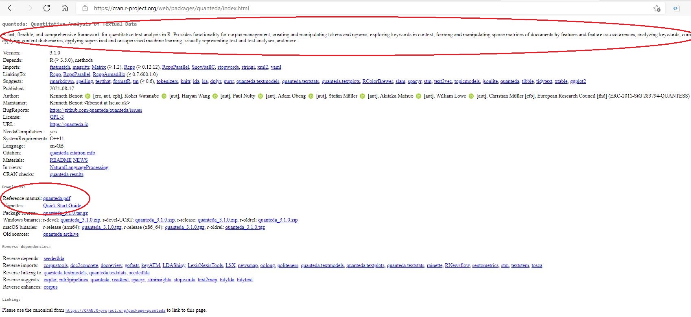
Task: Click the language value en-GB
Action: pyautogui.click(x=57, y=146)
